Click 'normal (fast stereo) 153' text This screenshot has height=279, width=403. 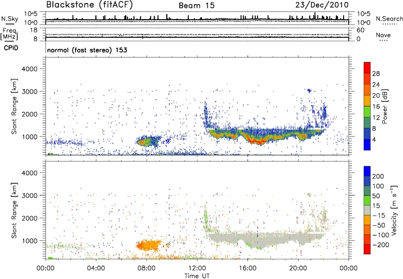tap(87, 50)
